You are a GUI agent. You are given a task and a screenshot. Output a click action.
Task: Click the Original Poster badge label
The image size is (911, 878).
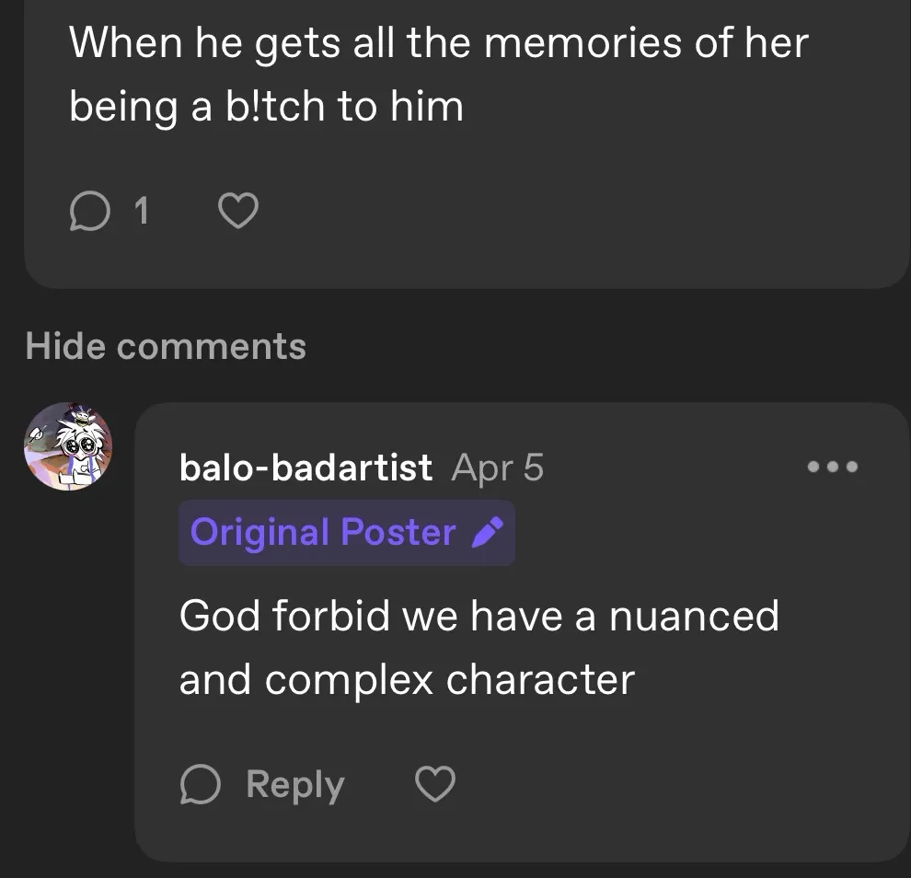[x=322, y=532]
